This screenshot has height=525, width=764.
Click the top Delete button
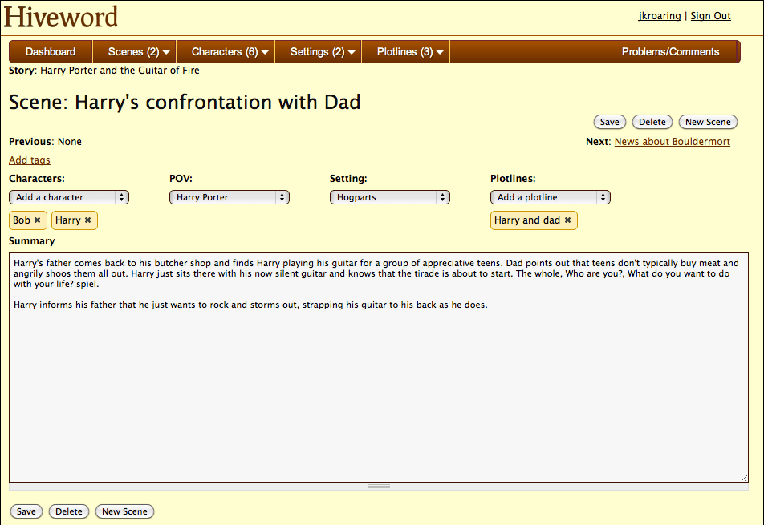[652, 122]
